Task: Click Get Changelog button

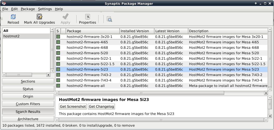Action: tap(101, 106)
